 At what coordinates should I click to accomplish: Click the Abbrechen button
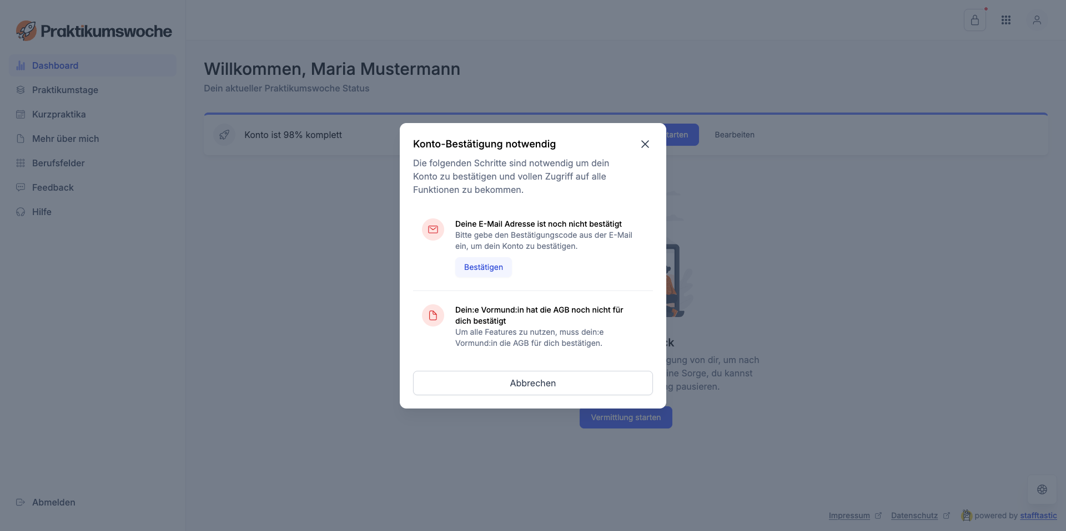[x=532, y=383]
